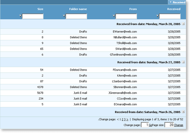
Task: Click the size value 4378
Action: pos(40,87)
